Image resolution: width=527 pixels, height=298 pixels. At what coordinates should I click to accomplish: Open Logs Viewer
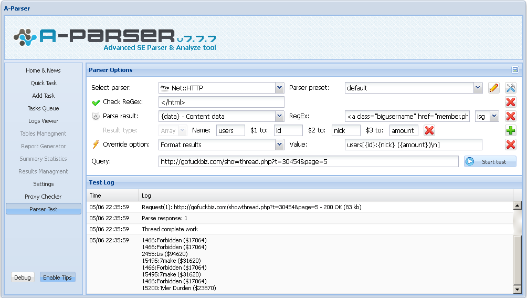point(44,121)
